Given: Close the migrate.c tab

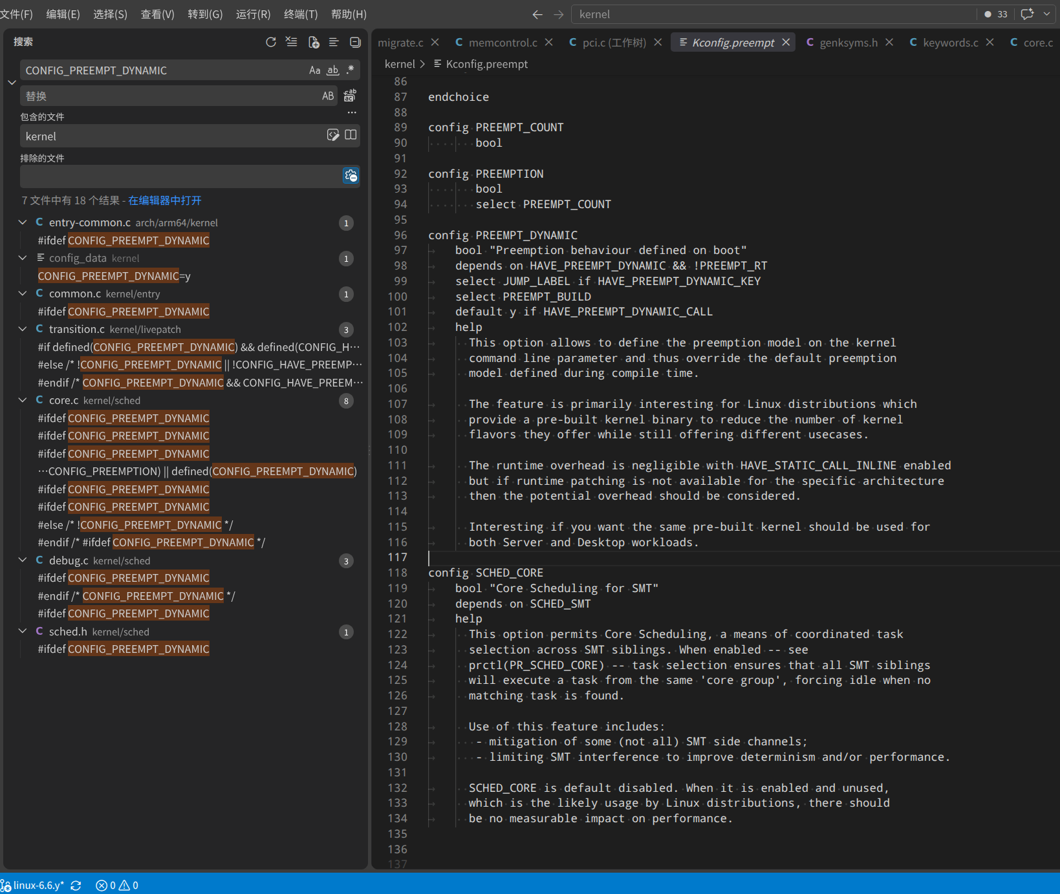Looking at the screenshot, I should (x=435, y=42).
